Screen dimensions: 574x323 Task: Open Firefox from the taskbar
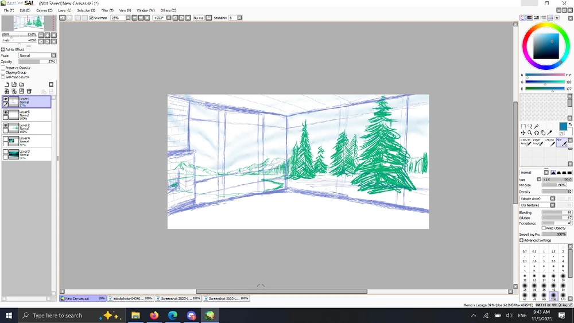point(154,316)
